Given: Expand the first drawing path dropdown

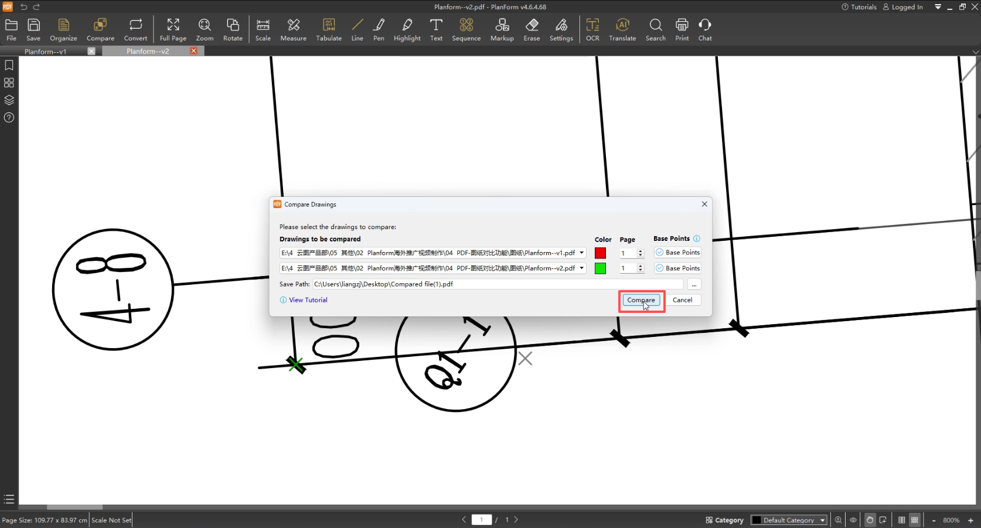Looking at the screenshot, I should coord(581,253).
